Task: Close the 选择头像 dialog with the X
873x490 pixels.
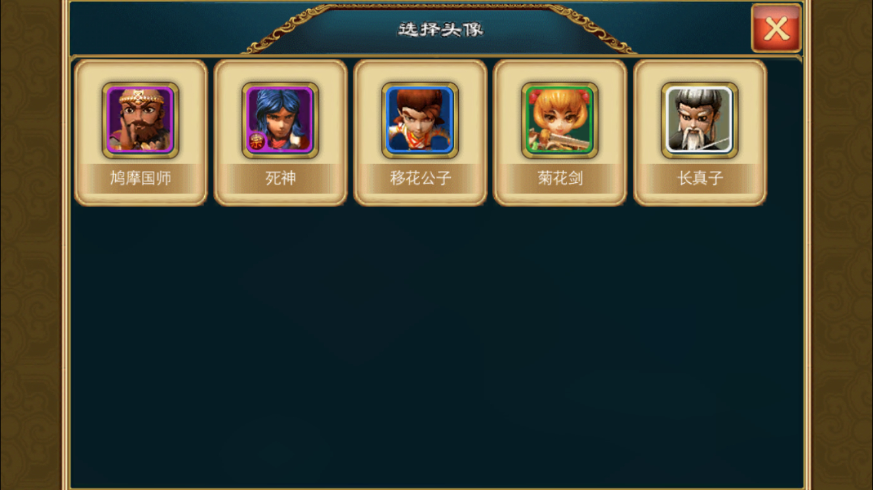Action: 776,28
